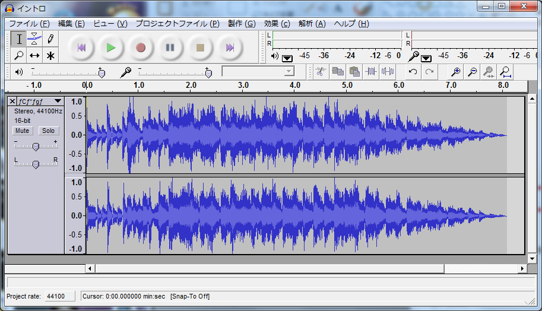Click the Fit project in window icon

coord(505,72)
